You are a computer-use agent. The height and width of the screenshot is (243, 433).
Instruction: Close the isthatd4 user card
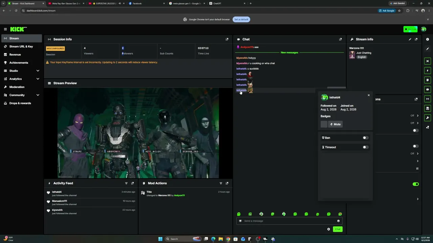369,95
